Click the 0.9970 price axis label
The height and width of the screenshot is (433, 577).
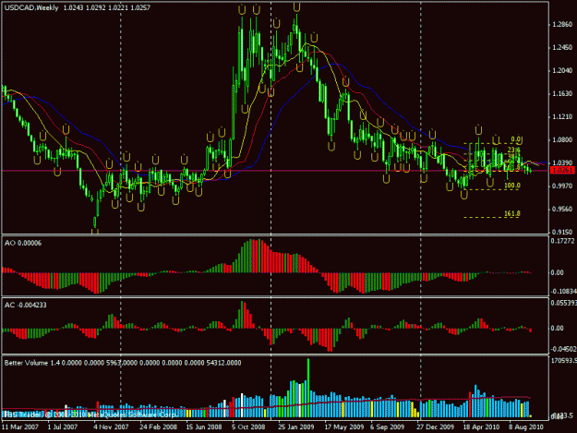(x=562, y=186)
